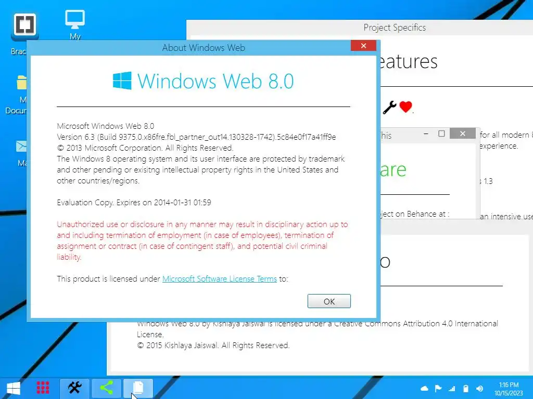Open the Microsoft Software License Terms link
Screen dimensions: 533x399
point(219,279)
